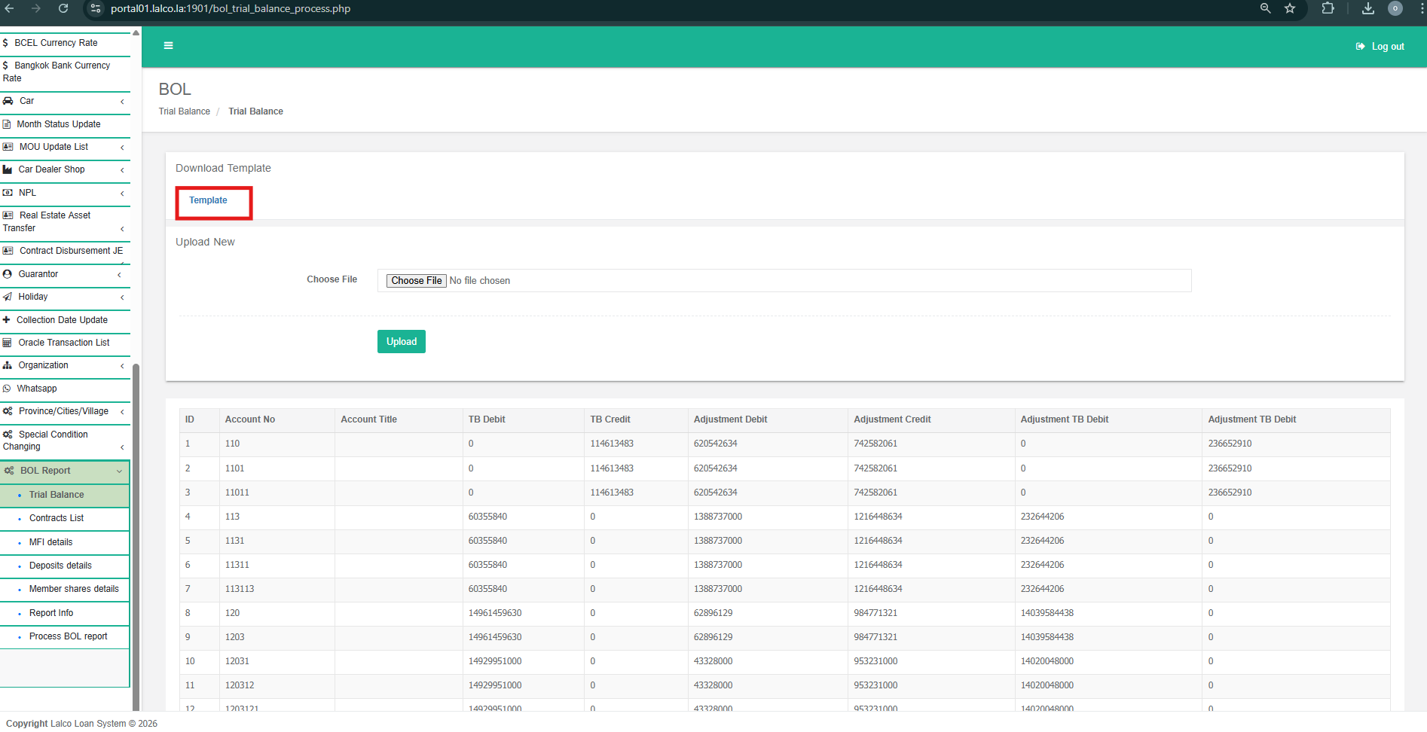Expand the Car Dealer Shop menu
This screenshot has width=1427, height=732.
coord(64,169)
